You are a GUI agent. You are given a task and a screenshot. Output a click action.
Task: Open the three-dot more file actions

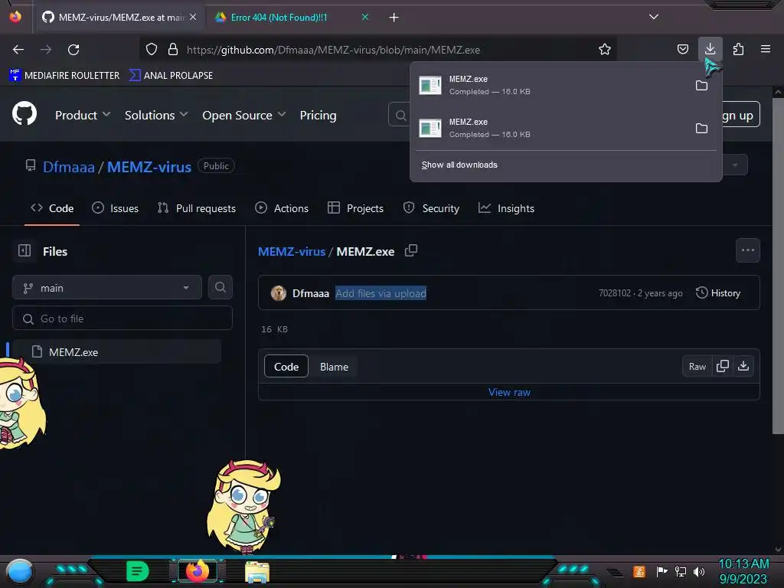click(x=747, y=250)
